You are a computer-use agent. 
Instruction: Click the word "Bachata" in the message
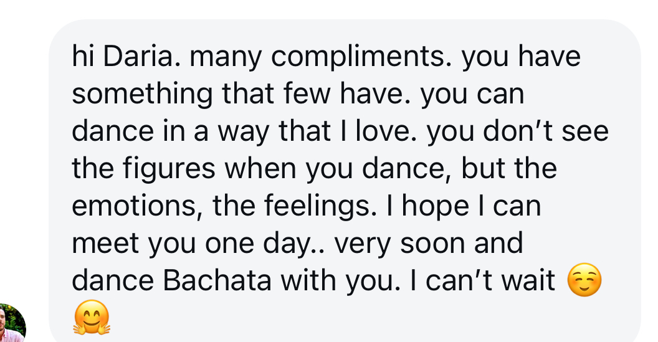[x=217, y=281]
